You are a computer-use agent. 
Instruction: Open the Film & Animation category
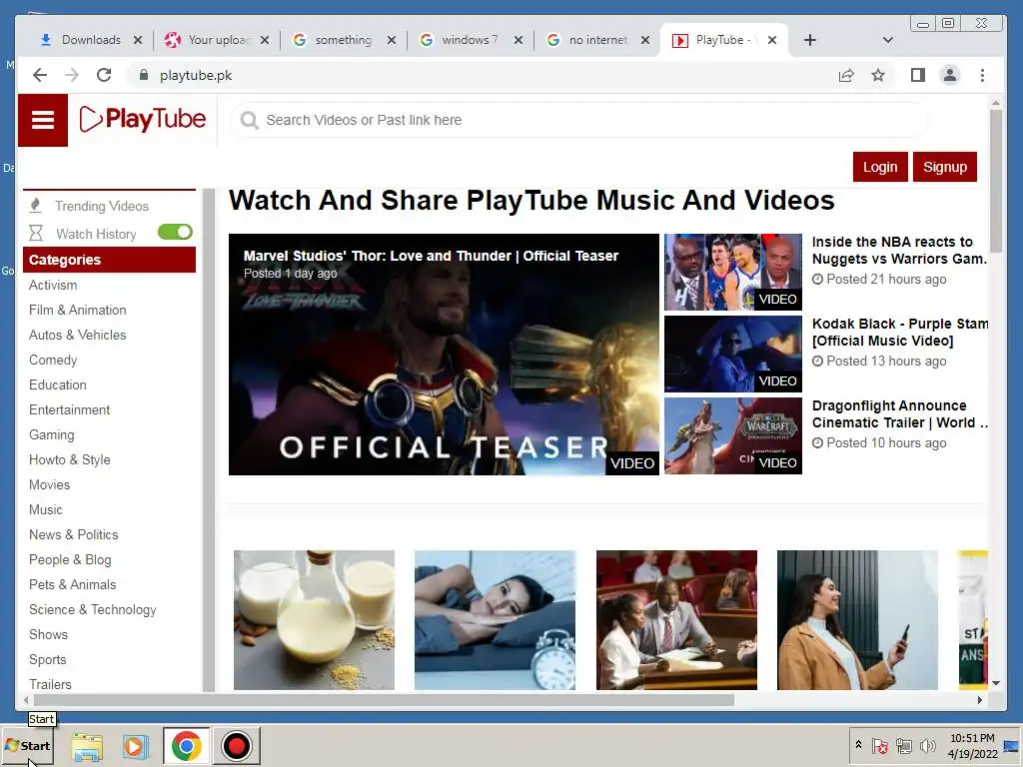coord(78,310)
